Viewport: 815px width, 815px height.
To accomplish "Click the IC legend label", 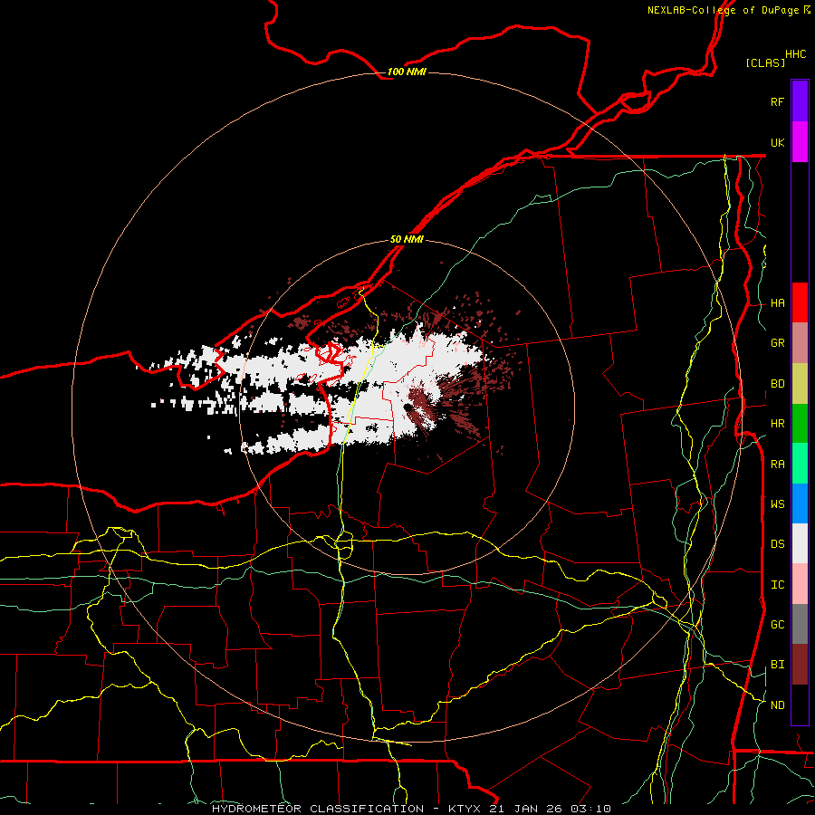I will [778, 584].
